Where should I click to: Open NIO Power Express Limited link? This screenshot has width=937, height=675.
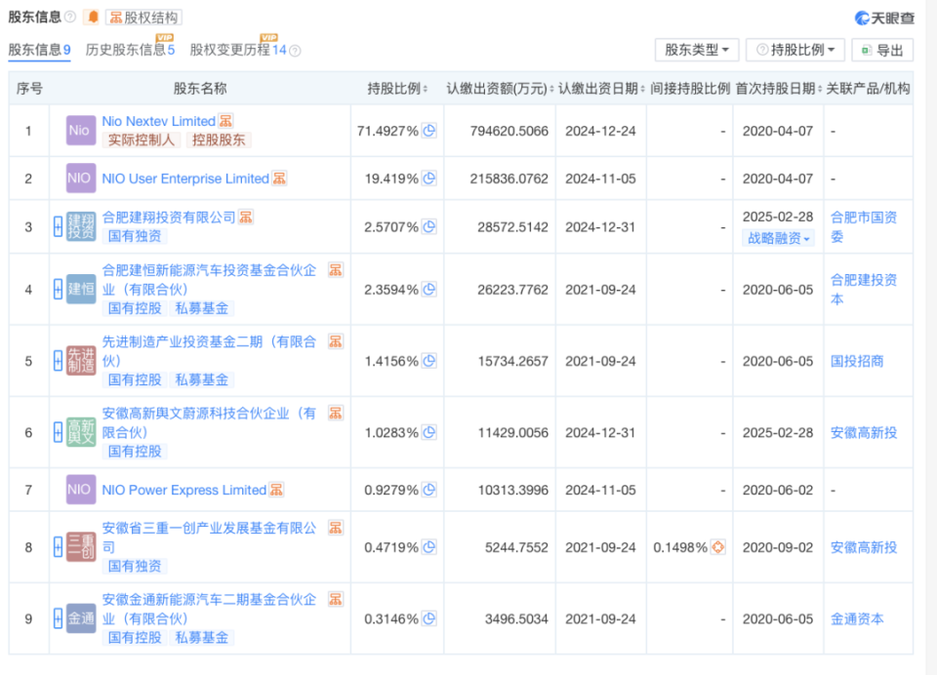pos(184,490)
